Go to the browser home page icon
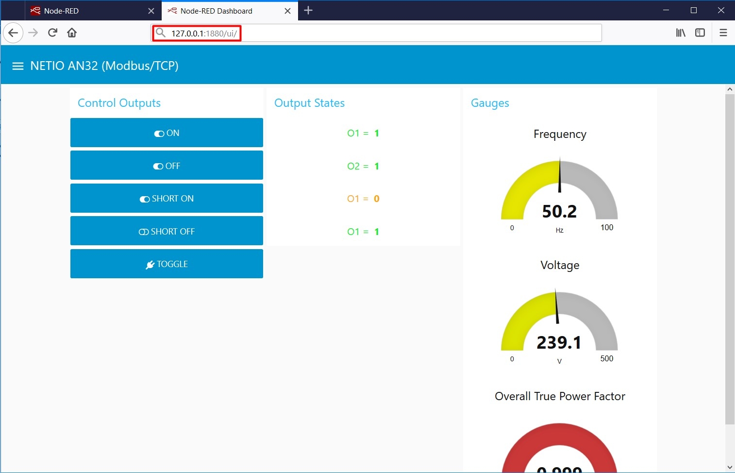 tap(72, 33)
